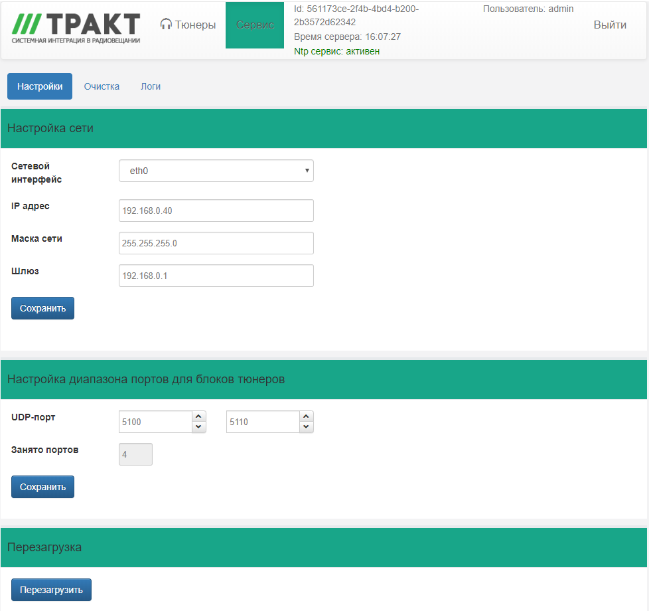Switch to the Очистка tab
The height and width of the screenshot is (611, 649).
tap(102, 86)
